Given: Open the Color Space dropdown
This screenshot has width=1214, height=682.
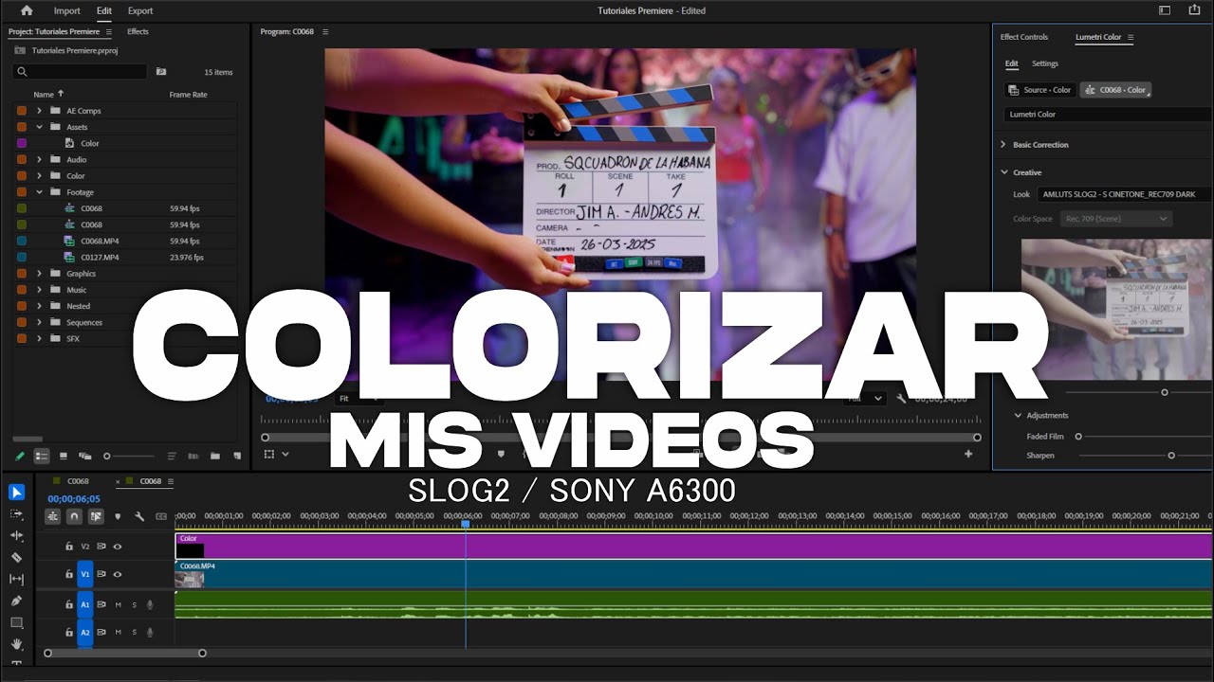Looking at the screenshot, I should click(1116, 219).
